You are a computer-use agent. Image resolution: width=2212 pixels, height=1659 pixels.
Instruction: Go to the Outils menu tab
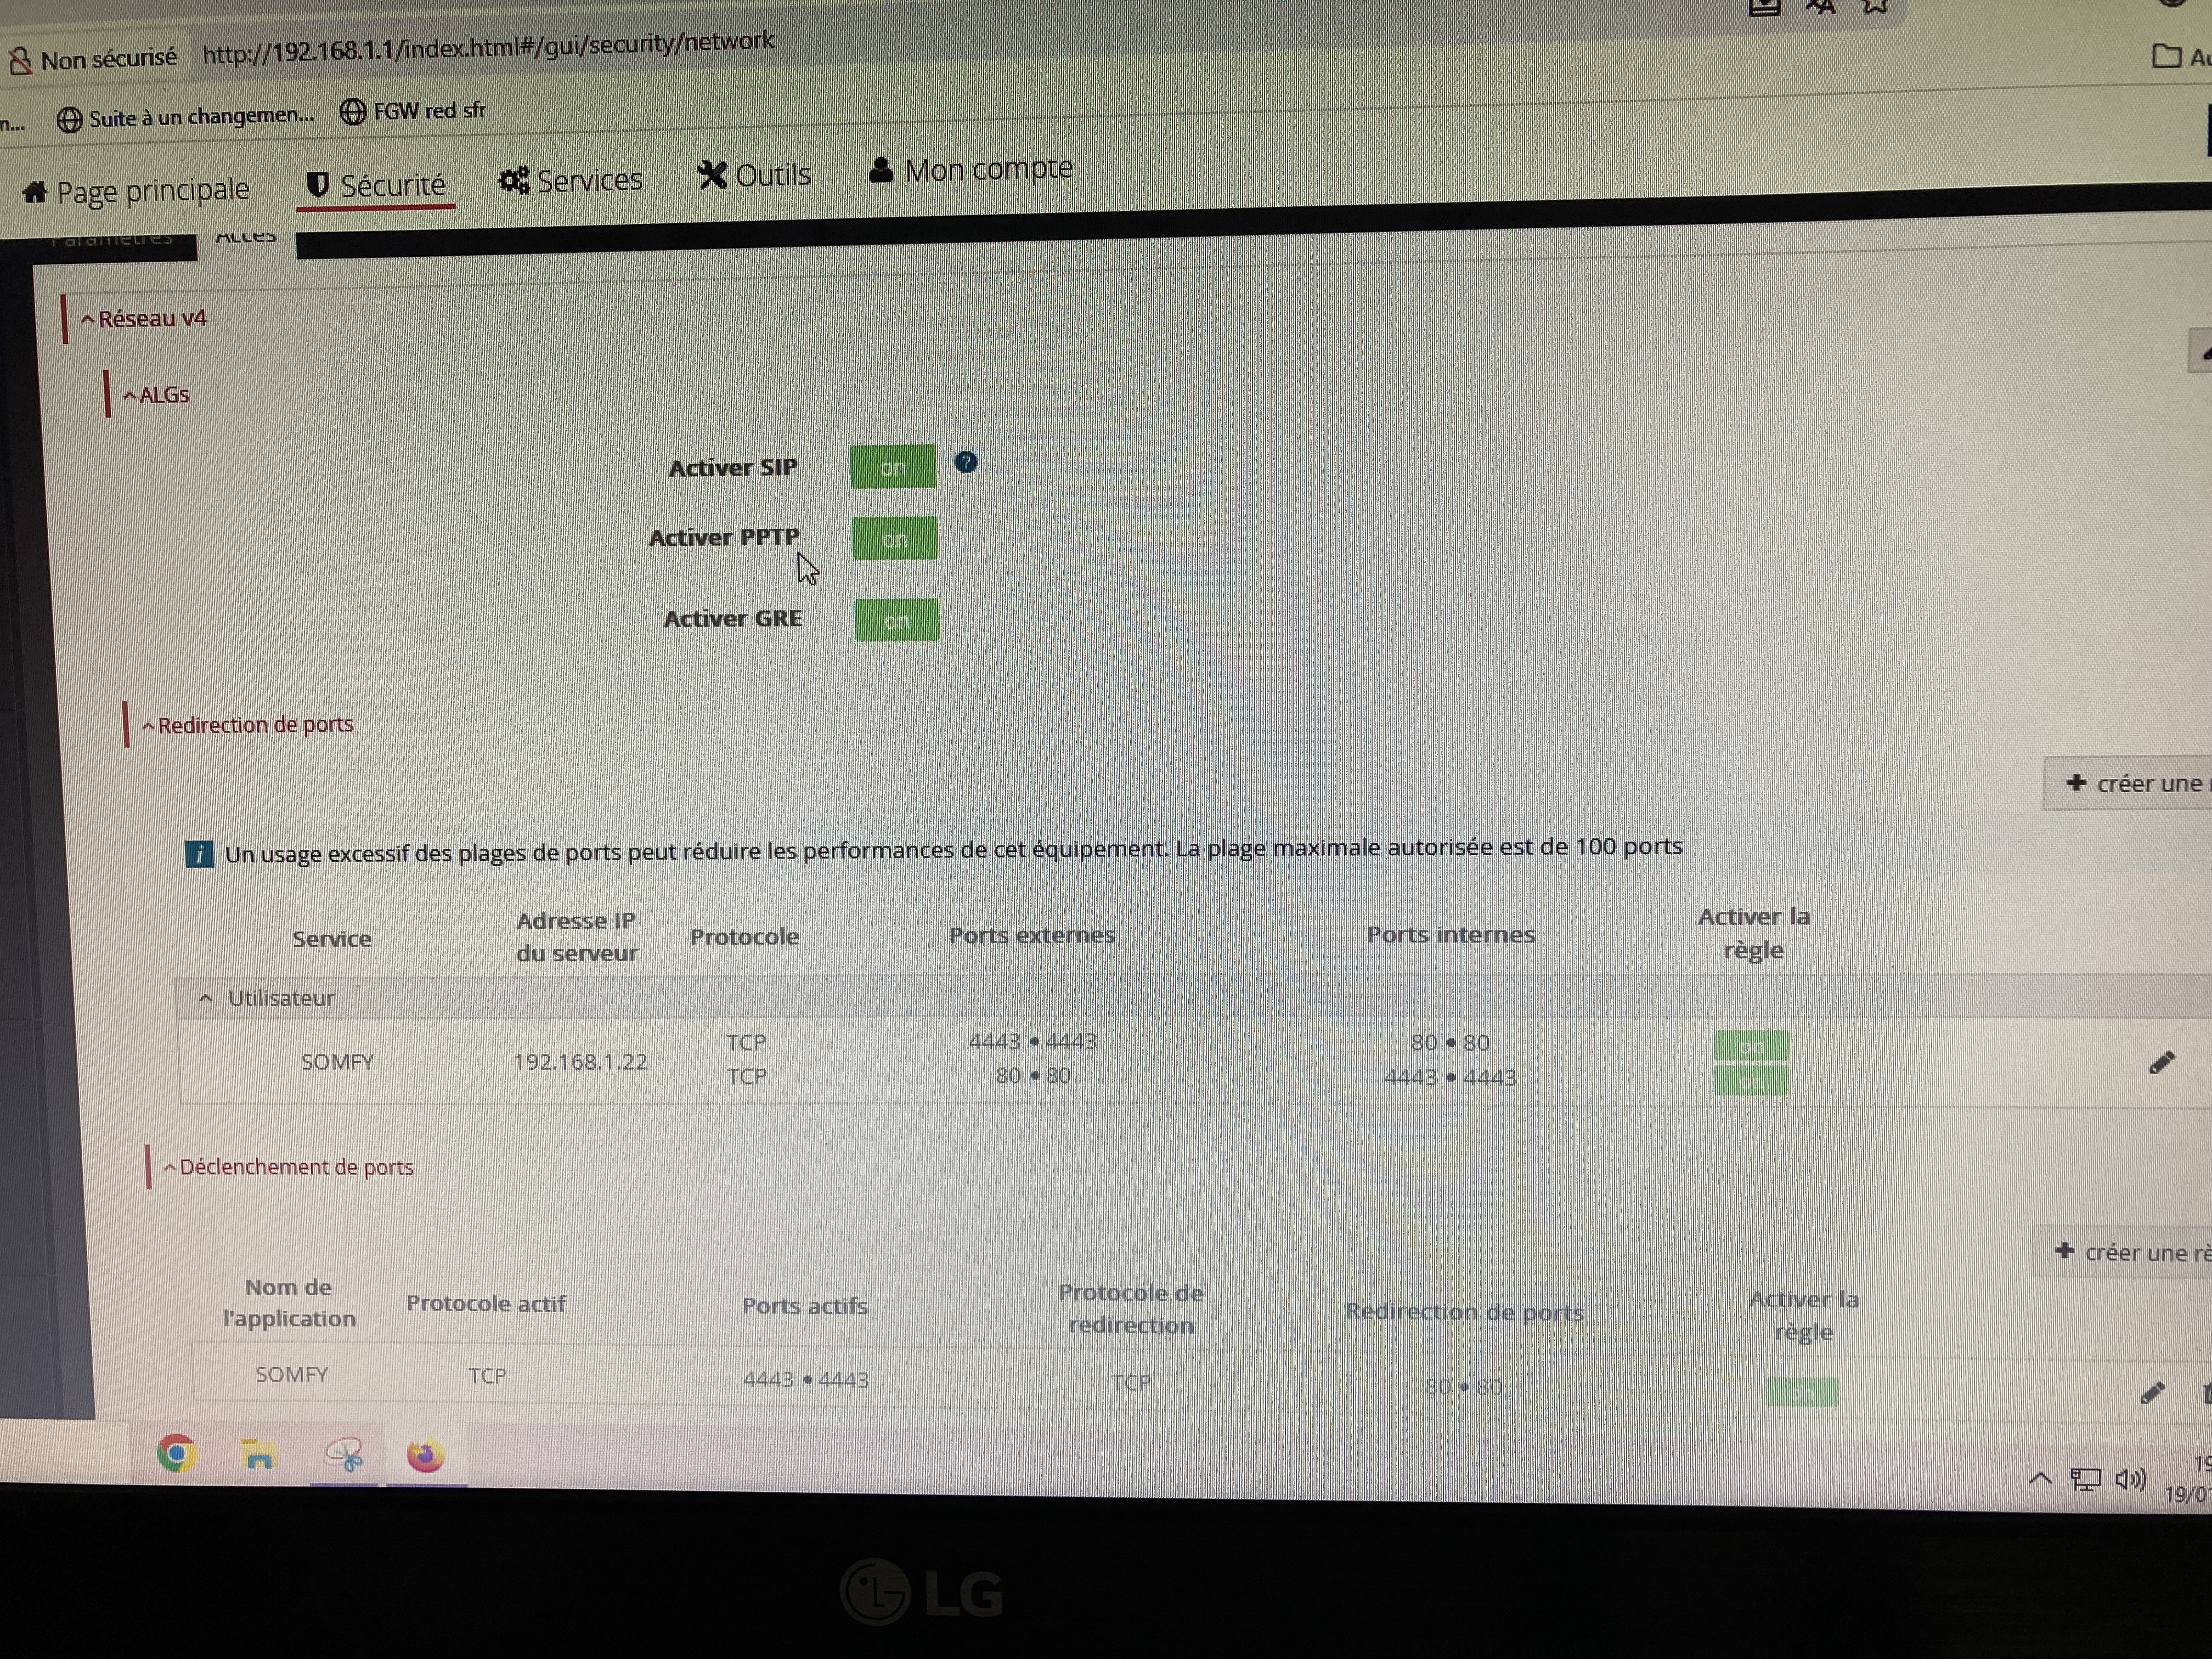754,176
